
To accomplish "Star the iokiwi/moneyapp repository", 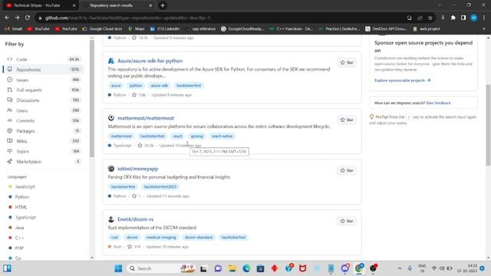I will (x=347, y=170).
